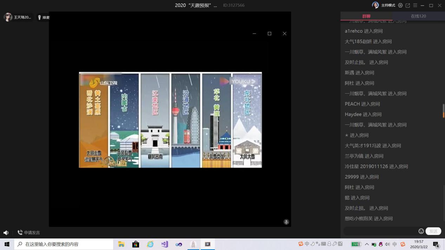
Task: Toggle the Sogou 中 input language indicator
Action: (307, 244)
